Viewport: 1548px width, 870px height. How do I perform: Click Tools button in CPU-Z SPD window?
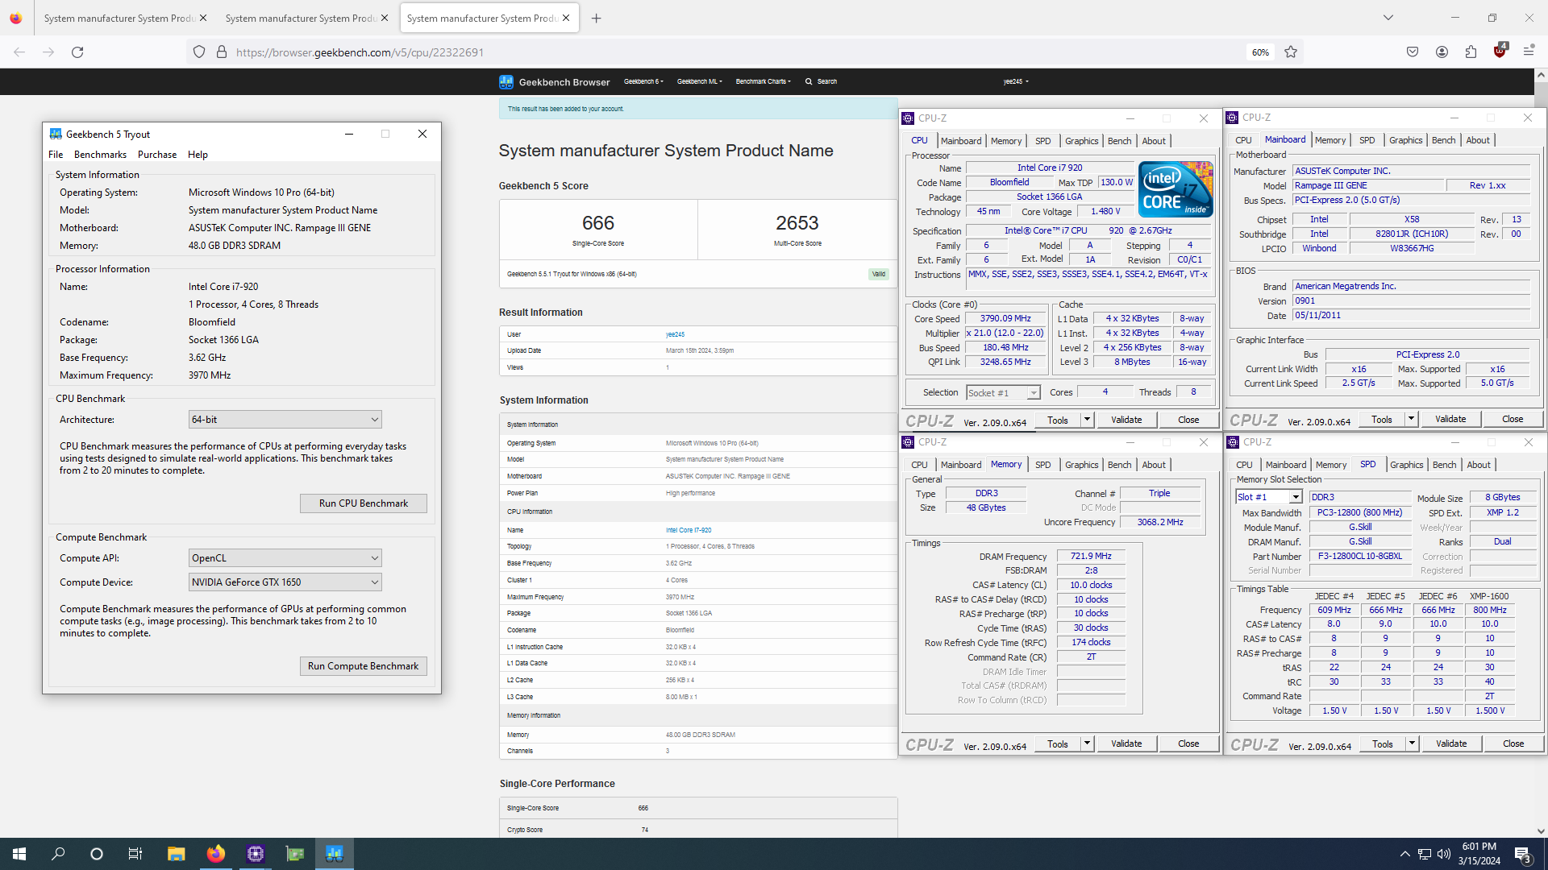pos(1383,744)
